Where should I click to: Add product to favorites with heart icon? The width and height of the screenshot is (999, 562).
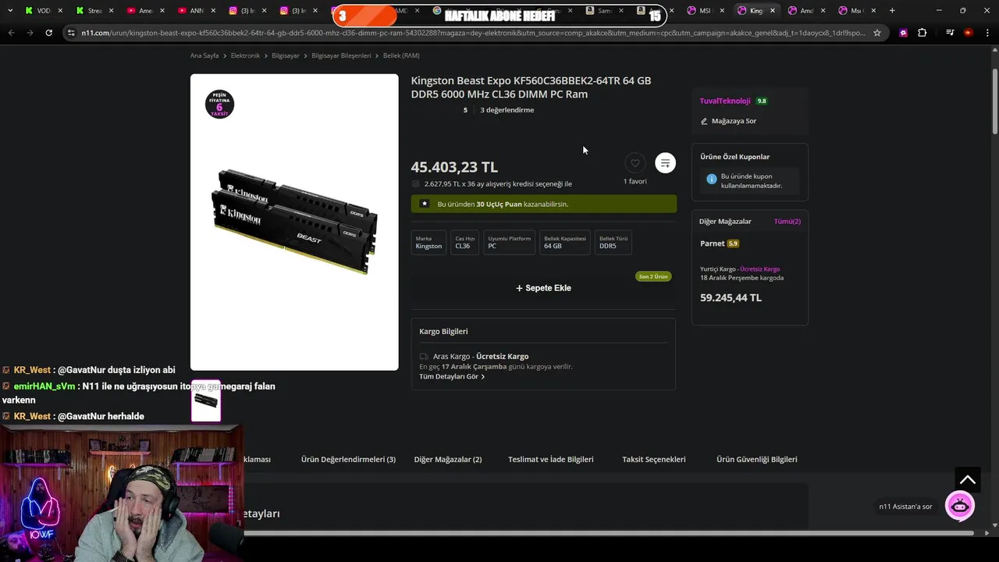635,163
